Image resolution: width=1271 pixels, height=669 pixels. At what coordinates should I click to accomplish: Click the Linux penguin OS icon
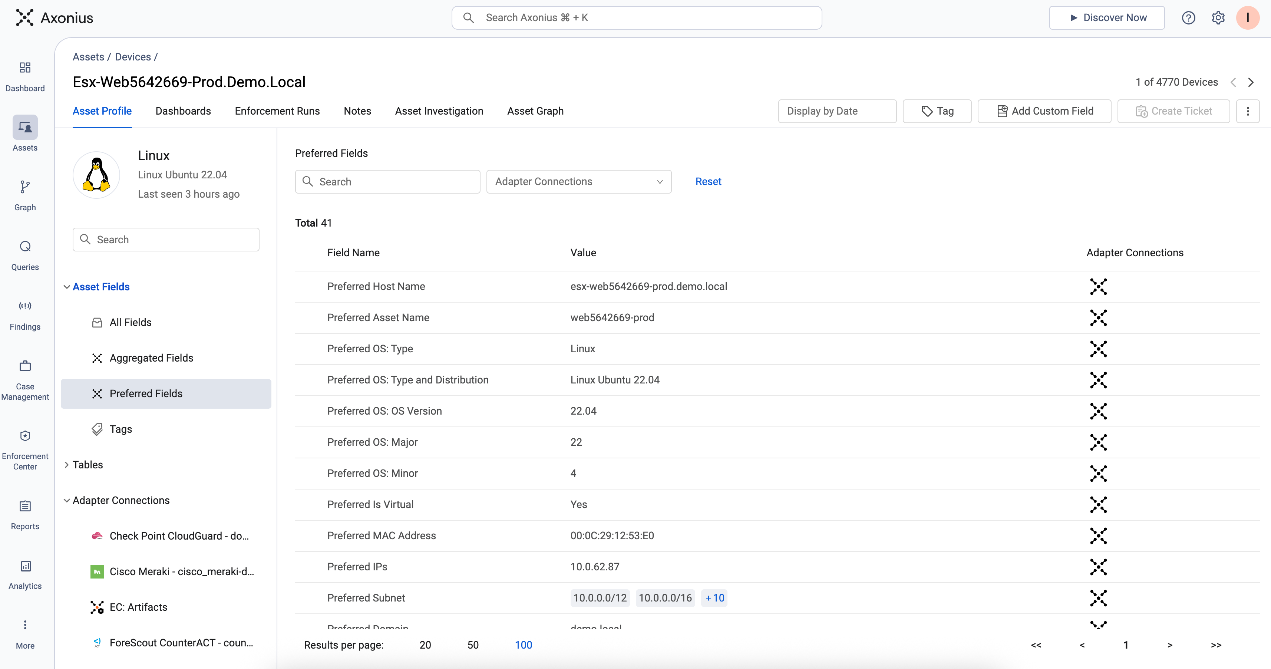point(96,175)
